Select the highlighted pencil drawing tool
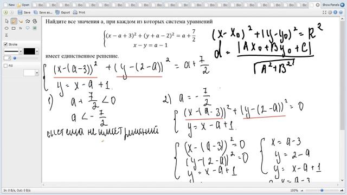This screenshot has width=347, height=195. [x=14, y=21]
